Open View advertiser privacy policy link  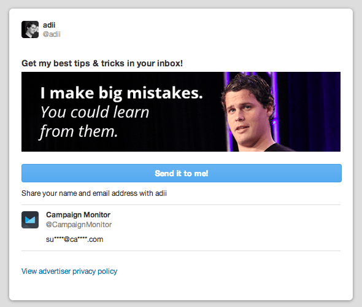click(x=69, y=271)
